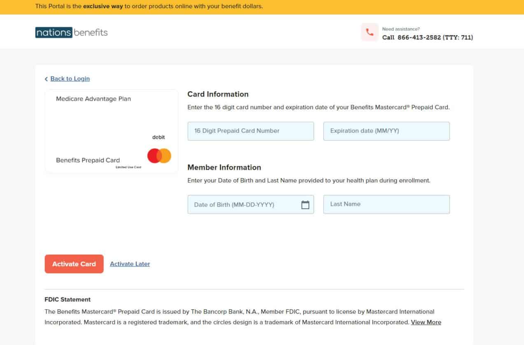Screen dimensions: 524x345
Task: Focus the 16 Digit Prepaid Card Number field
Action: [x=250, y=131]
